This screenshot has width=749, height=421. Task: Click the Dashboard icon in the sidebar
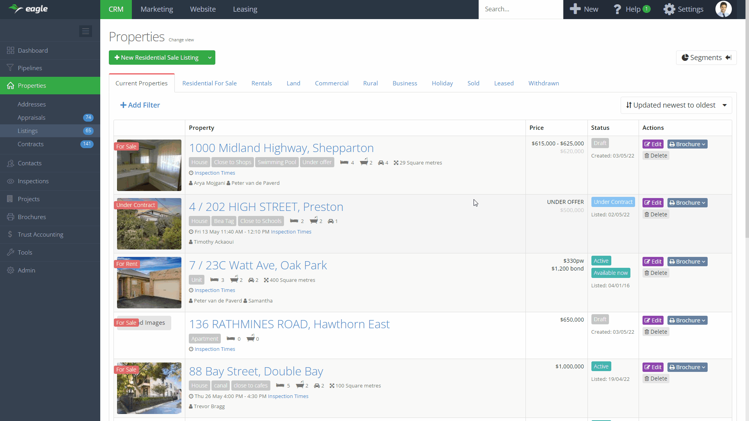[x=11, y=50]
